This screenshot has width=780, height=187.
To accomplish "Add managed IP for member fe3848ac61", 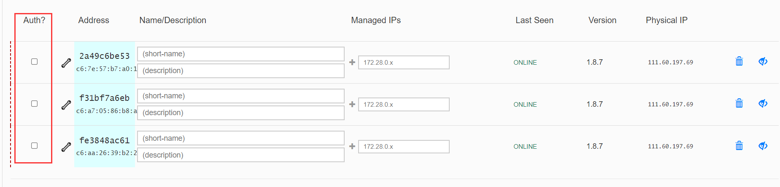I will click(352, 146).
